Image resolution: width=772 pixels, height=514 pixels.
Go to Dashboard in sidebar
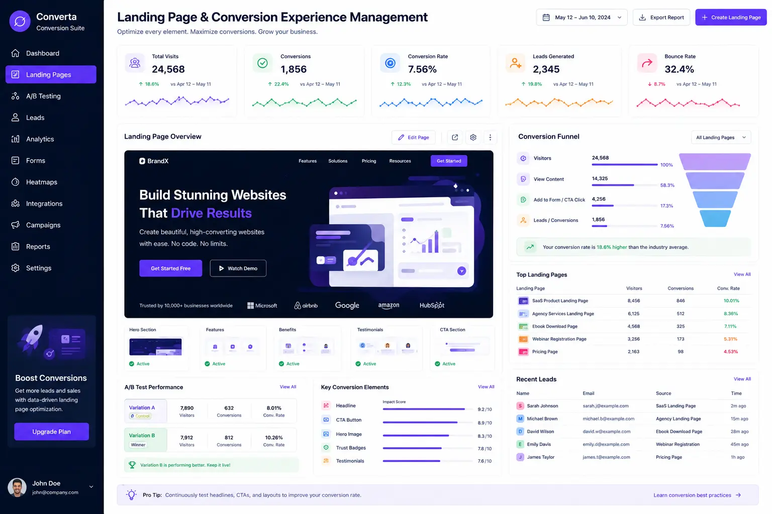pyautogui.click(x=51, y=53)
